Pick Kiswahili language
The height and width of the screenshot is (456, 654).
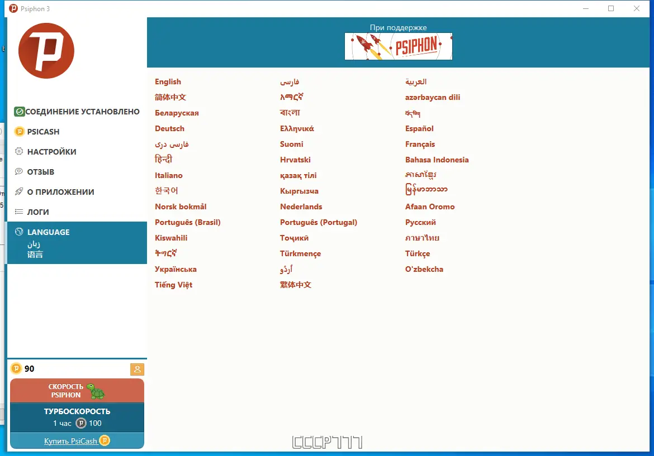tap(171, 238)
